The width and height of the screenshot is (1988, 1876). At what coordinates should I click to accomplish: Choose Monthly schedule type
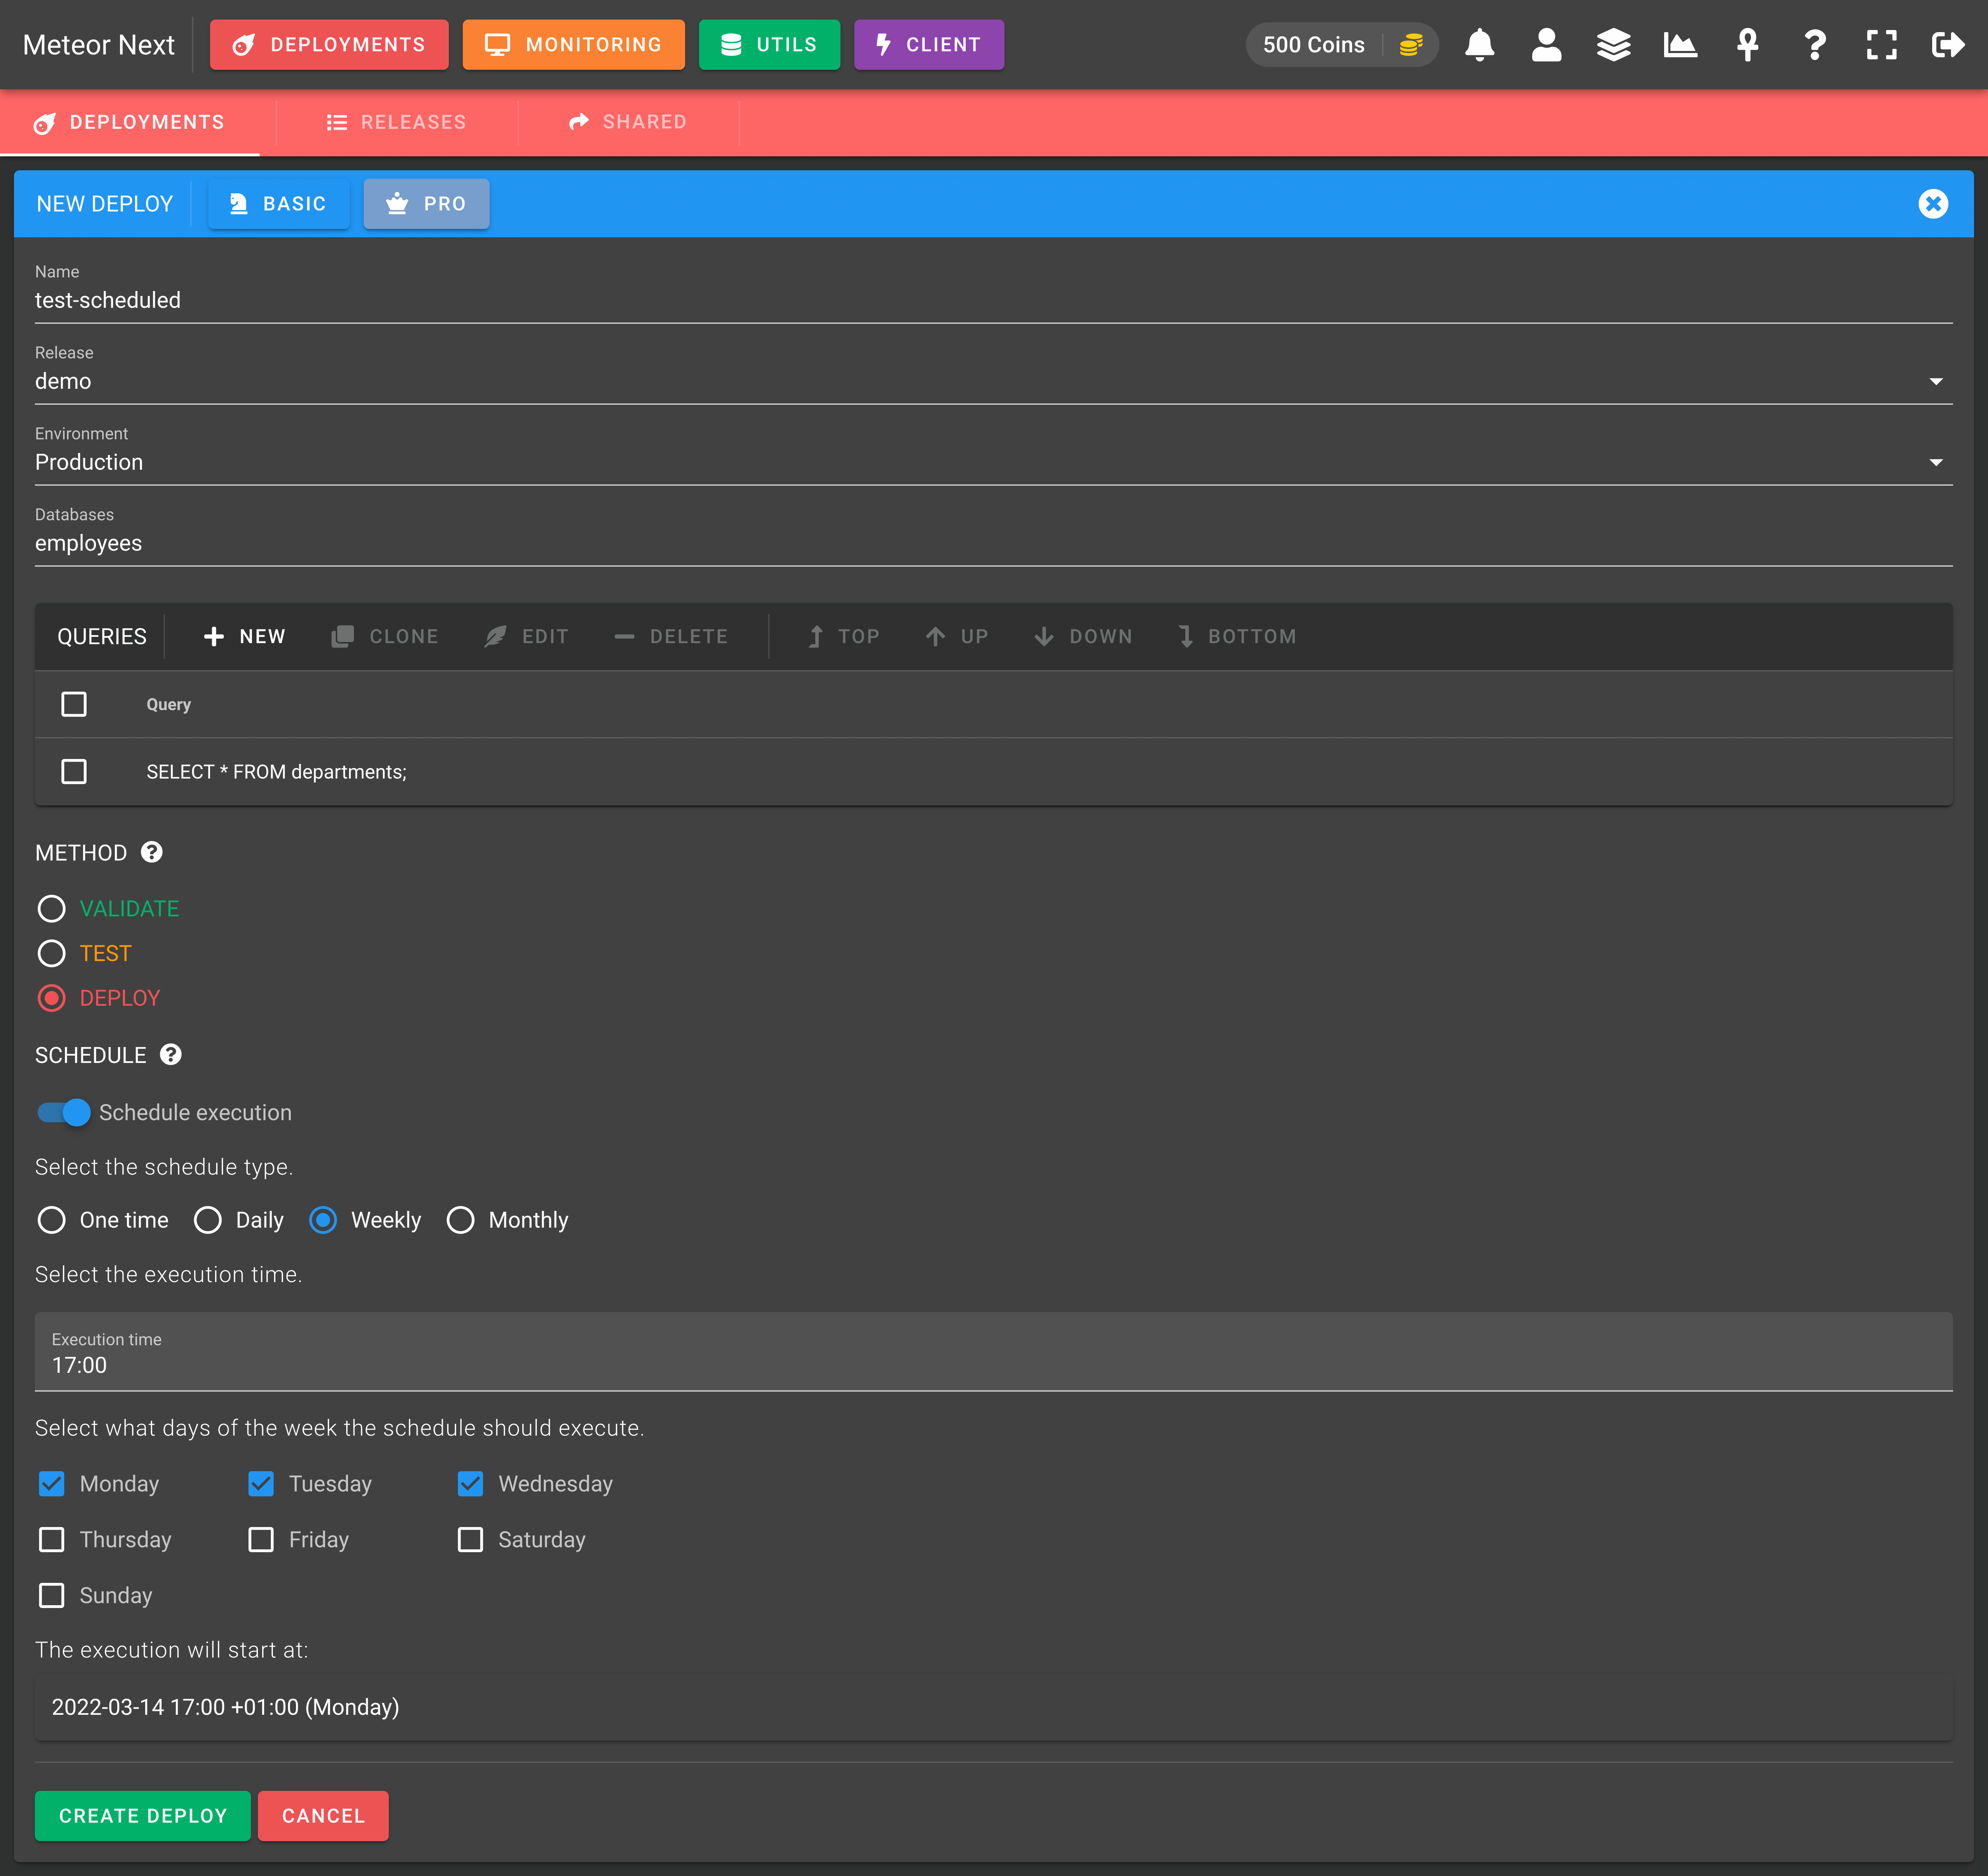[x=460, y=1220]
